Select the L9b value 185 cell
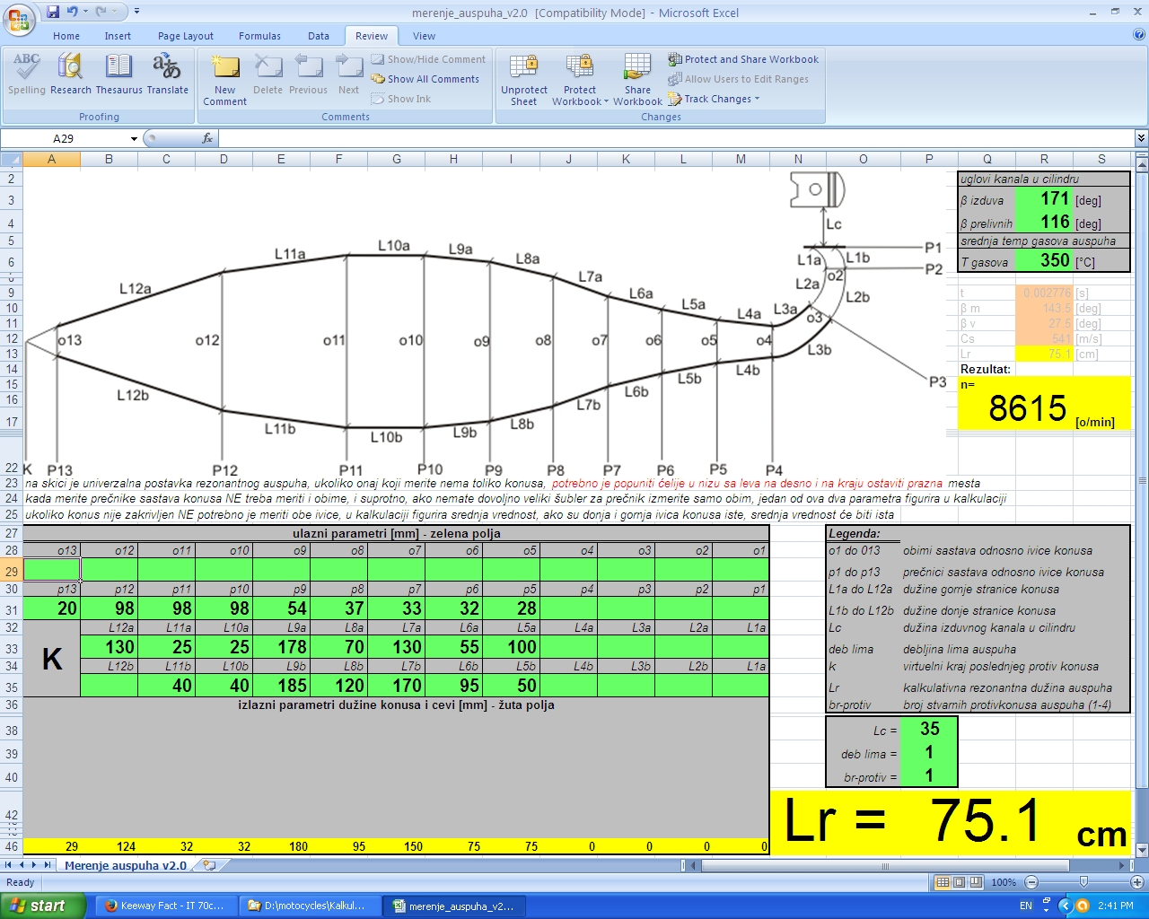Viewport: 1149px width, 919px height. 281,685
